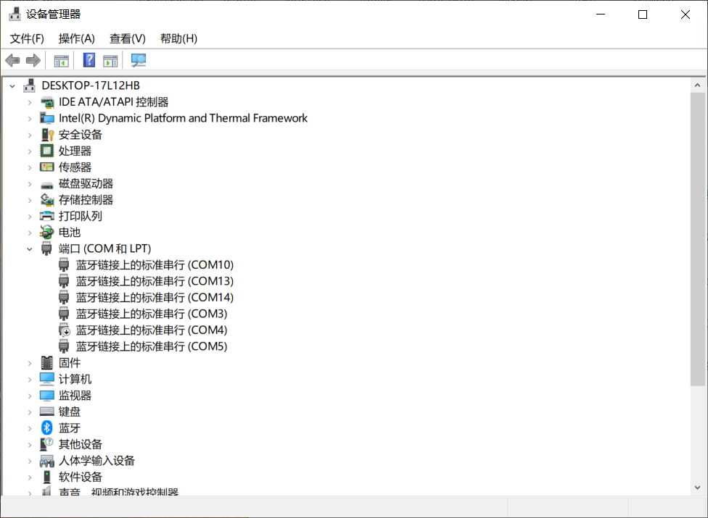Viewport: 708px width, 518px height.
Task: Select the 软件设备 row text
Action: 81,477
